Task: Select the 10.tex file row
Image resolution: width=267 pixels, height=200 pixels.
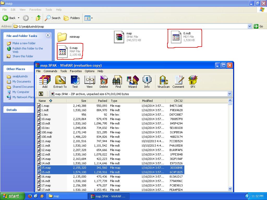Action: pyautogui.click(x=110, y=128)
